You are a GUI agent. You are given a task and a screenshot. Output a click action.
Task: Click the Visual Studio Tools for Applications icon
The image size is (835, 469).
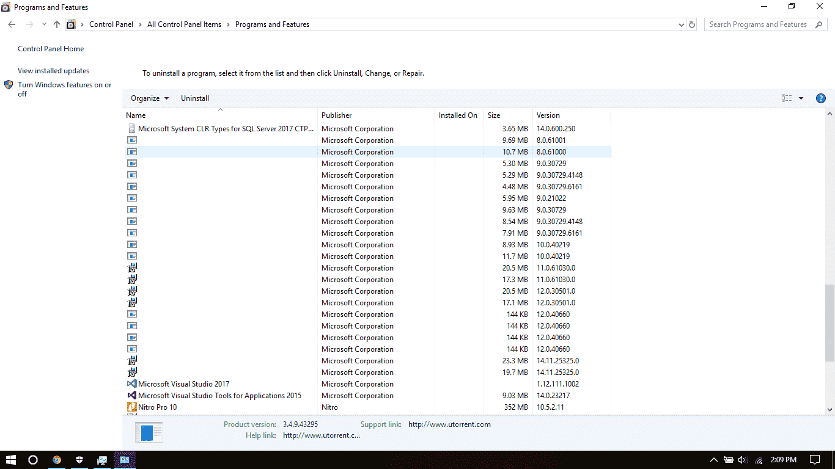coord(131,396)
